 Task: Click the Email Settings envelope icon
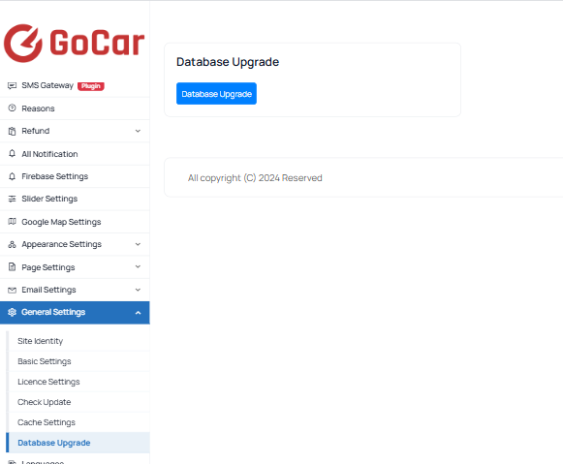tap(12, 290)
